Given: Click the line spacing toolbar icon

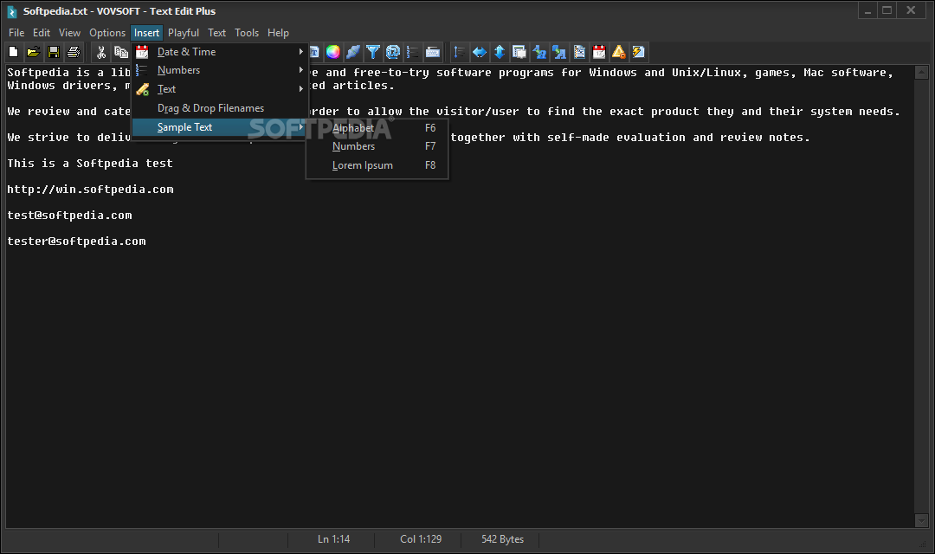Looking at the screenshot, I should tap(460, 53).
